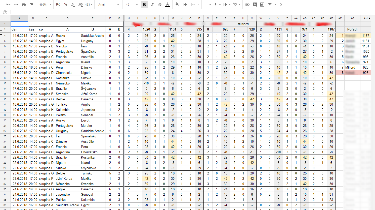Select the 'Kolumbie' cell in row 18
This screenshot has width=375, height=210.
click(67, 110)
